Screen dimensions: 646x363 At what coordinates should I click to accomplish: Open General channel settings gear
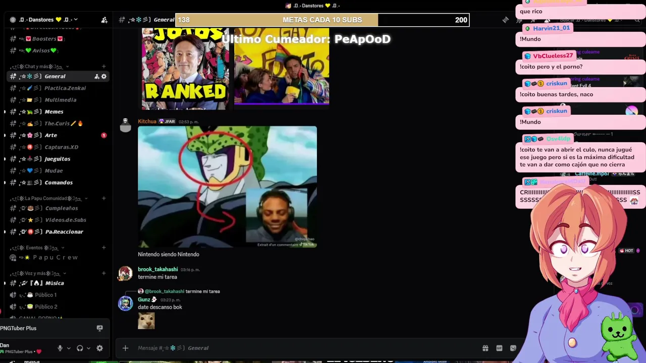click(104, 77)
